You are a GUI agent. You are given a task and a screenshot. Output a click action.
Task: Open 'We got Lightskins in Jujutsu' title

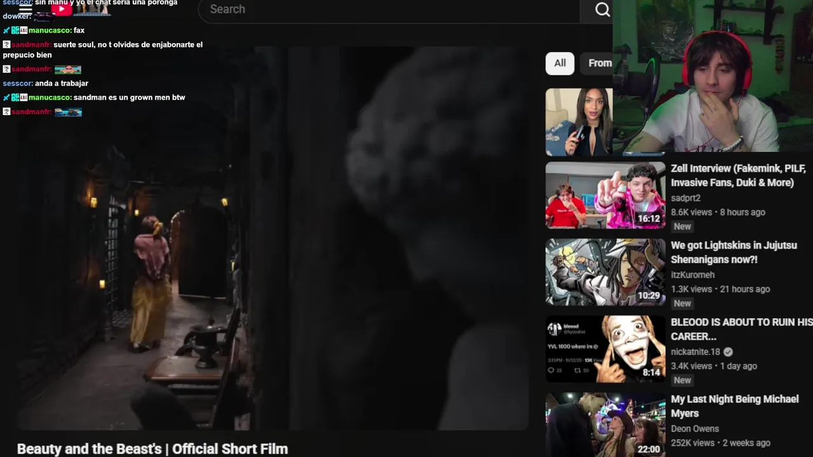tap(734, 252)
